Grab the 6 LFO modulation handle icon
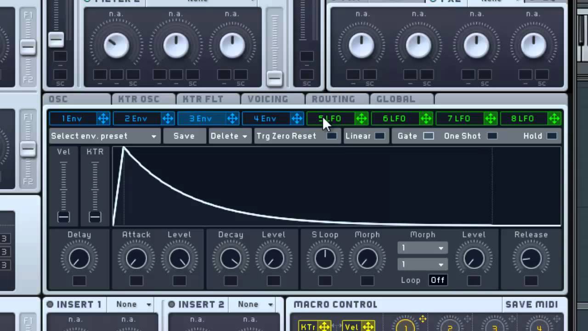 tap(426, 119)
